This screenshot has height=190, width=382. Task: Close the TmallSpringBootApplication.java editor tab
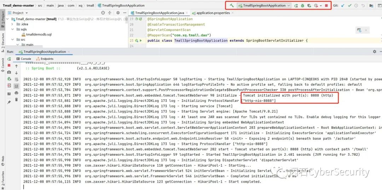[x=187, y=13]
